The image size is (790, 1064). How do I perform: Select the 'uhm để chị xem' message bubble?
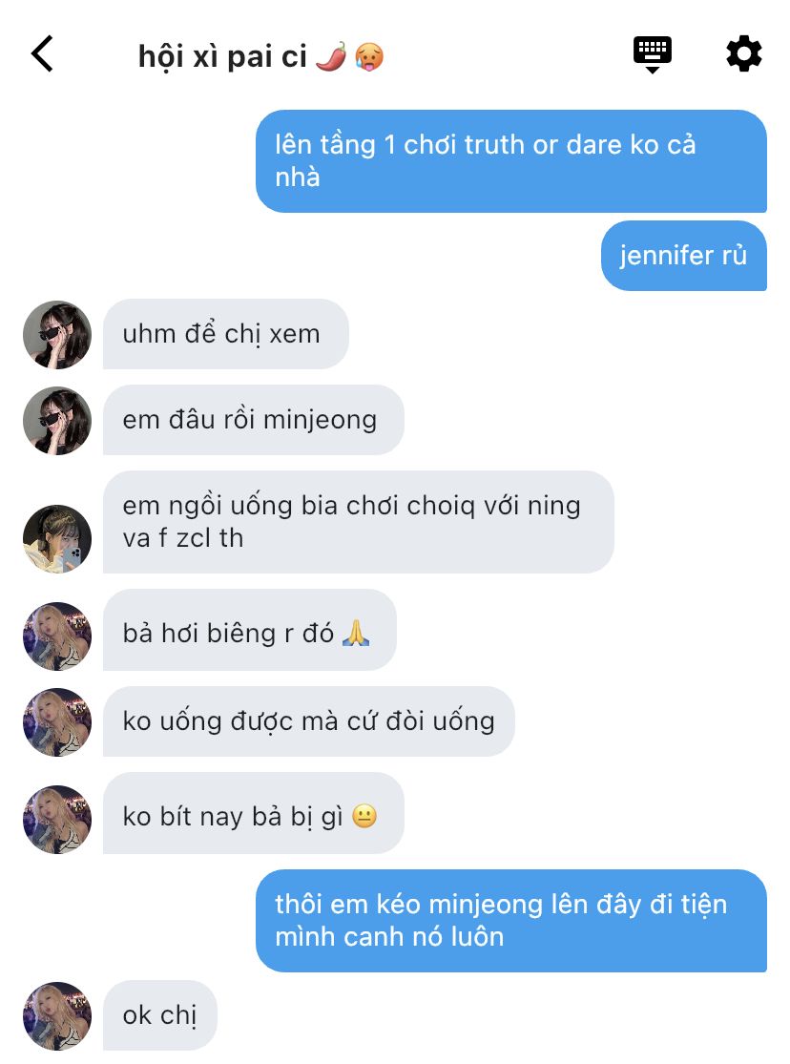coord(226,334)
